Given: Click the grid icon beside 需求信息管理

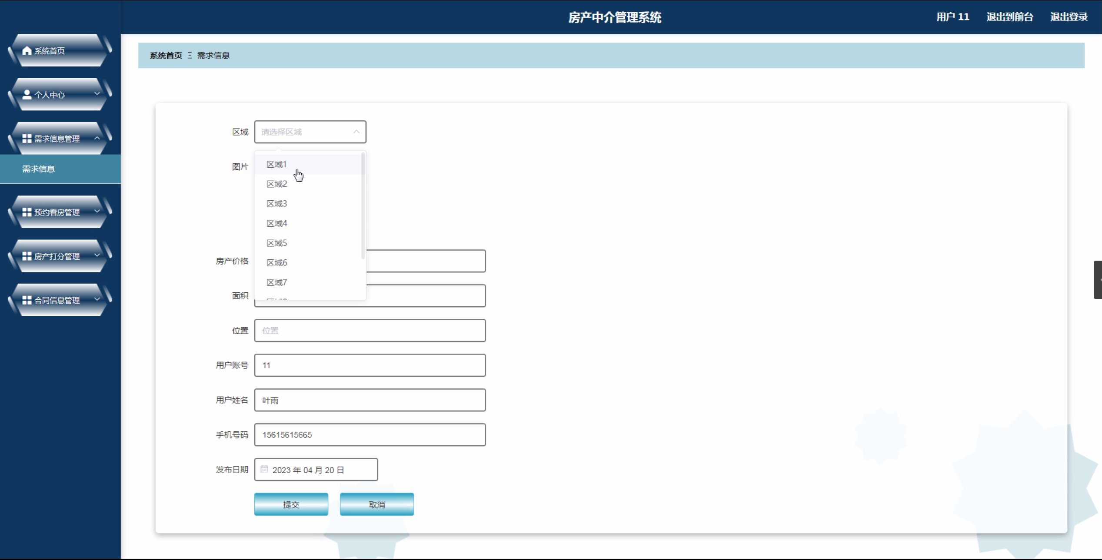Looking at the screenshot, I should coord(27,139).
